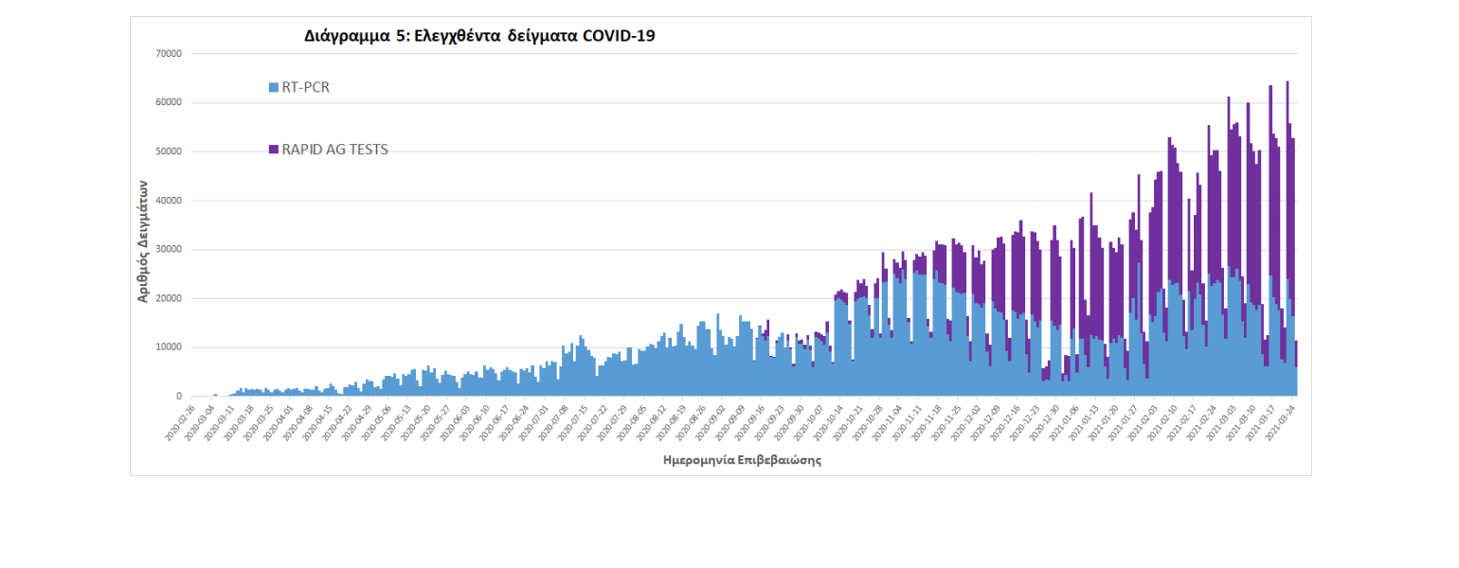Click the 0 y-axis tick label

tap(179, 397)
